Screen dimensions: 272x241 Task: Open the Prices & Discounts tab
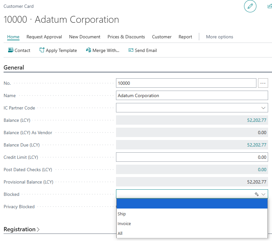126,37
